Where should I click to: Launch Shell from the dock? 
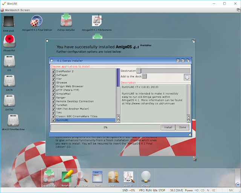point(98,177)
